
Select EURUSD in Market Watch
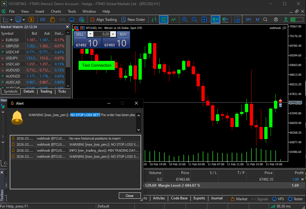pyautogui.click(x=33, y=40)
